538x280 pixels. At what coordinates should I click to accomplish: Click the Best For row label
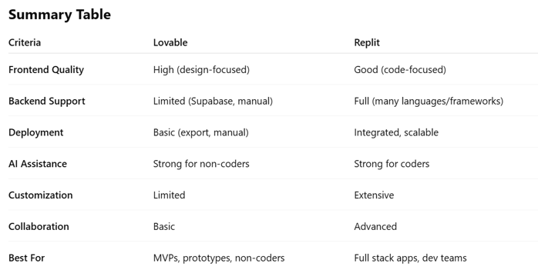[27, 258]
